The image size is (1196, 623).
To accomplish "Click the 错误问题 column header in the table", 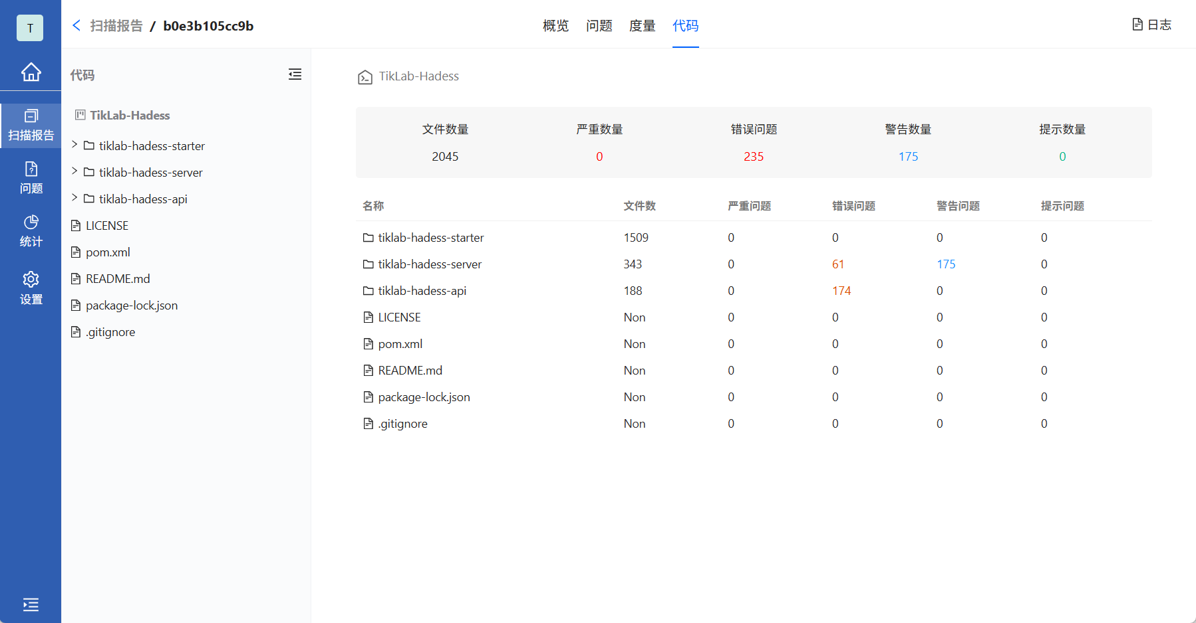I will tap(853, 206).
